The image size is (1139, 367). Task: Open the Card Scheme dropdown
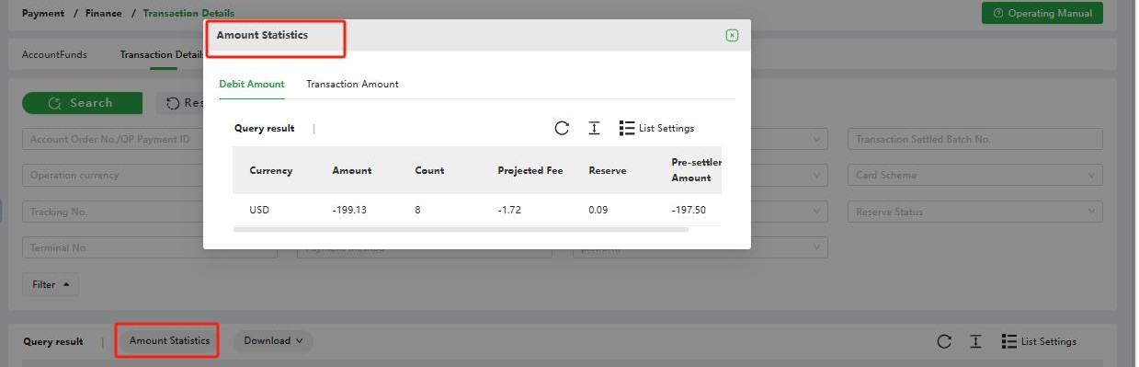click(x=974, y=175)
